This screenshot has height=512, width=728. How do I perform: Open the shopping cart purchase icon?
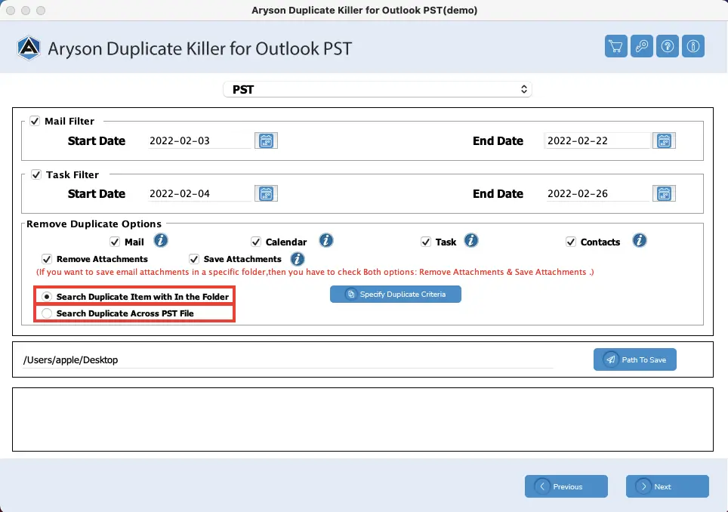click(x=615, y=46)
